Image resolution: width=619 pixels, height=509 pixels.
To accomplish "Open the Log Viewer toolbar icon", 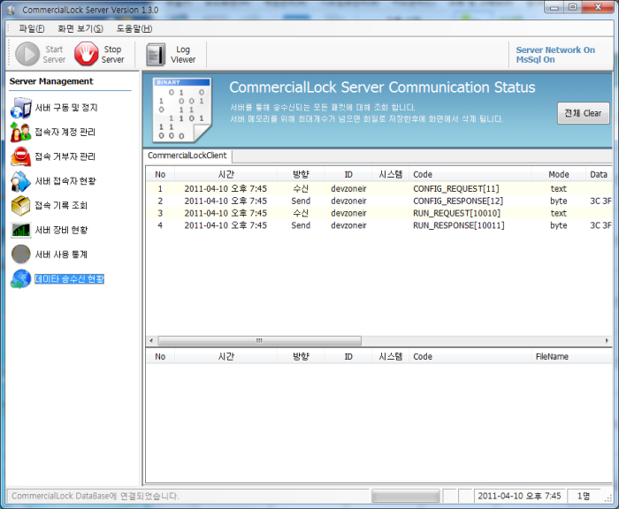I will pos(156,55).
